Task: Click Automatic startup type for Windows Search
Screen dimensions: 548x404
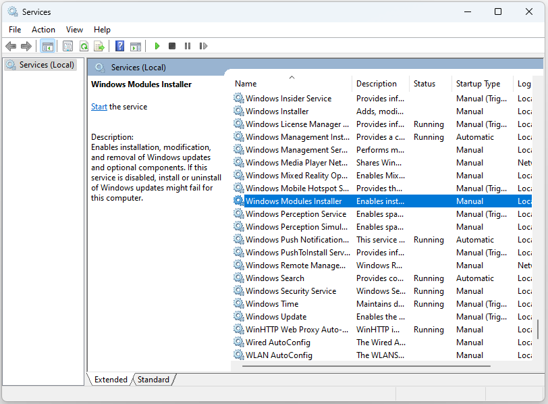Action: tap(475, 278)
